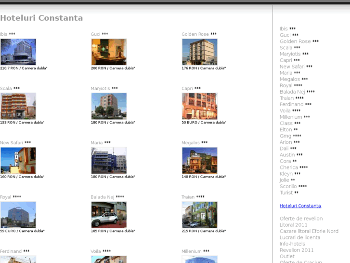Screen dimensions: 350x263
Task: Open the Scala hotel photo thumbnail
Action: coord(18,106)
